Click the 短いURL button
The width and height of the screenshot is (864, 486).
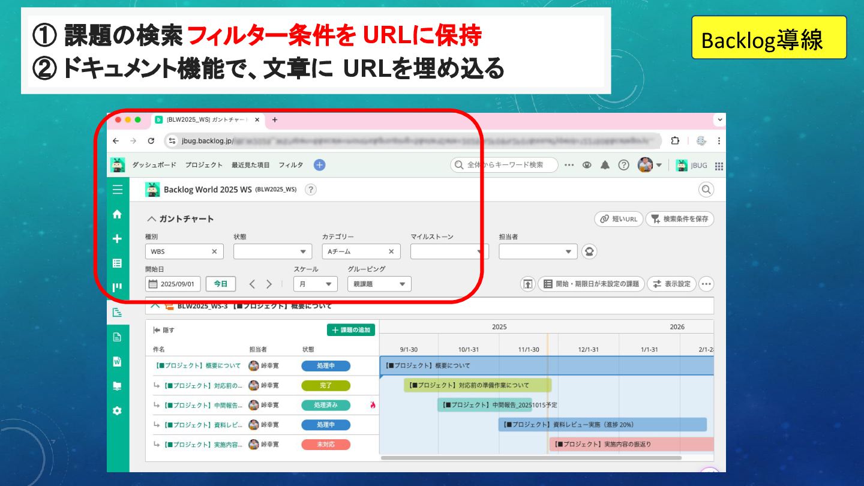click(619, 219)
